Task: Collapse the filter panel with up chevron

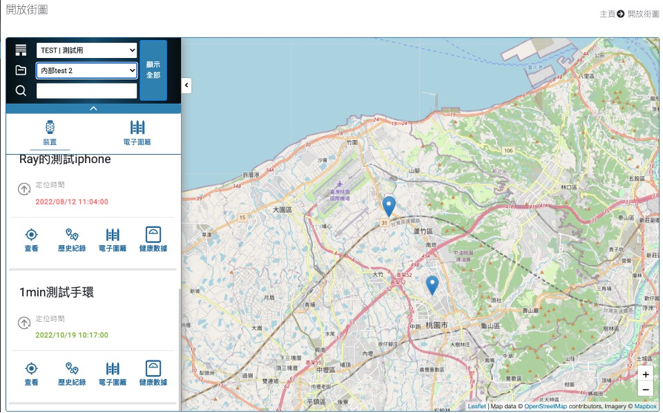Action: click(93, 108)
